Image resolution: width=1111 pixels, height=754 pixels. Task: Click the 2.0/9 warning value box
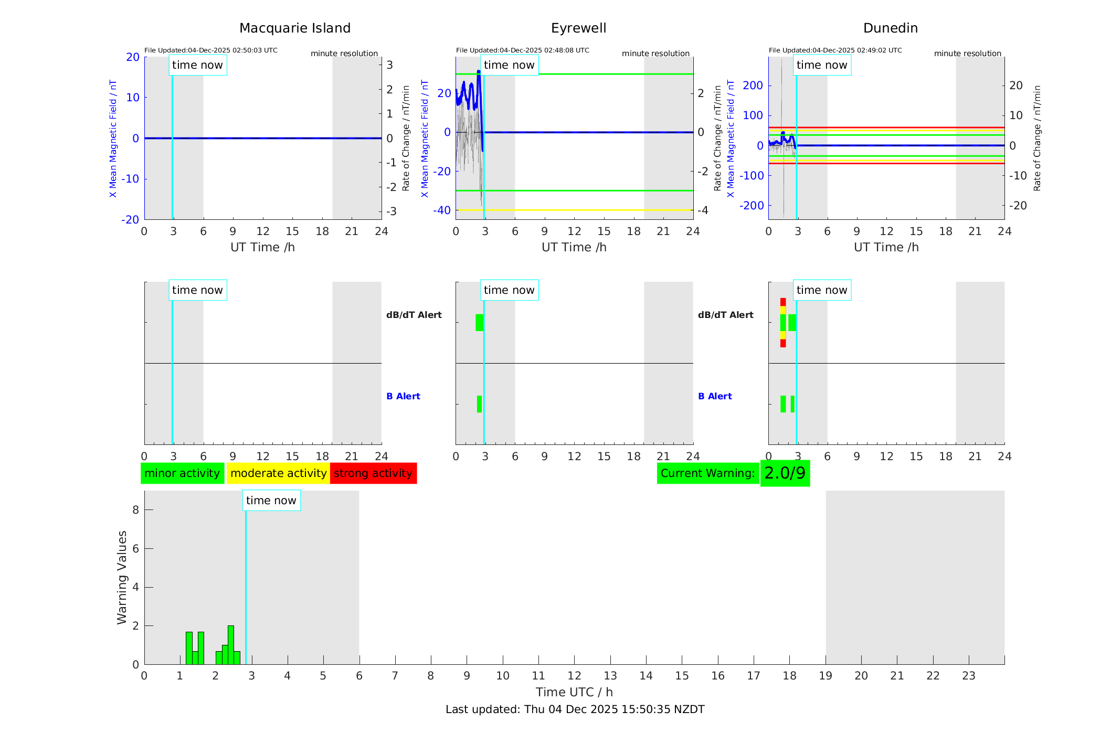[x=785, y=473]
